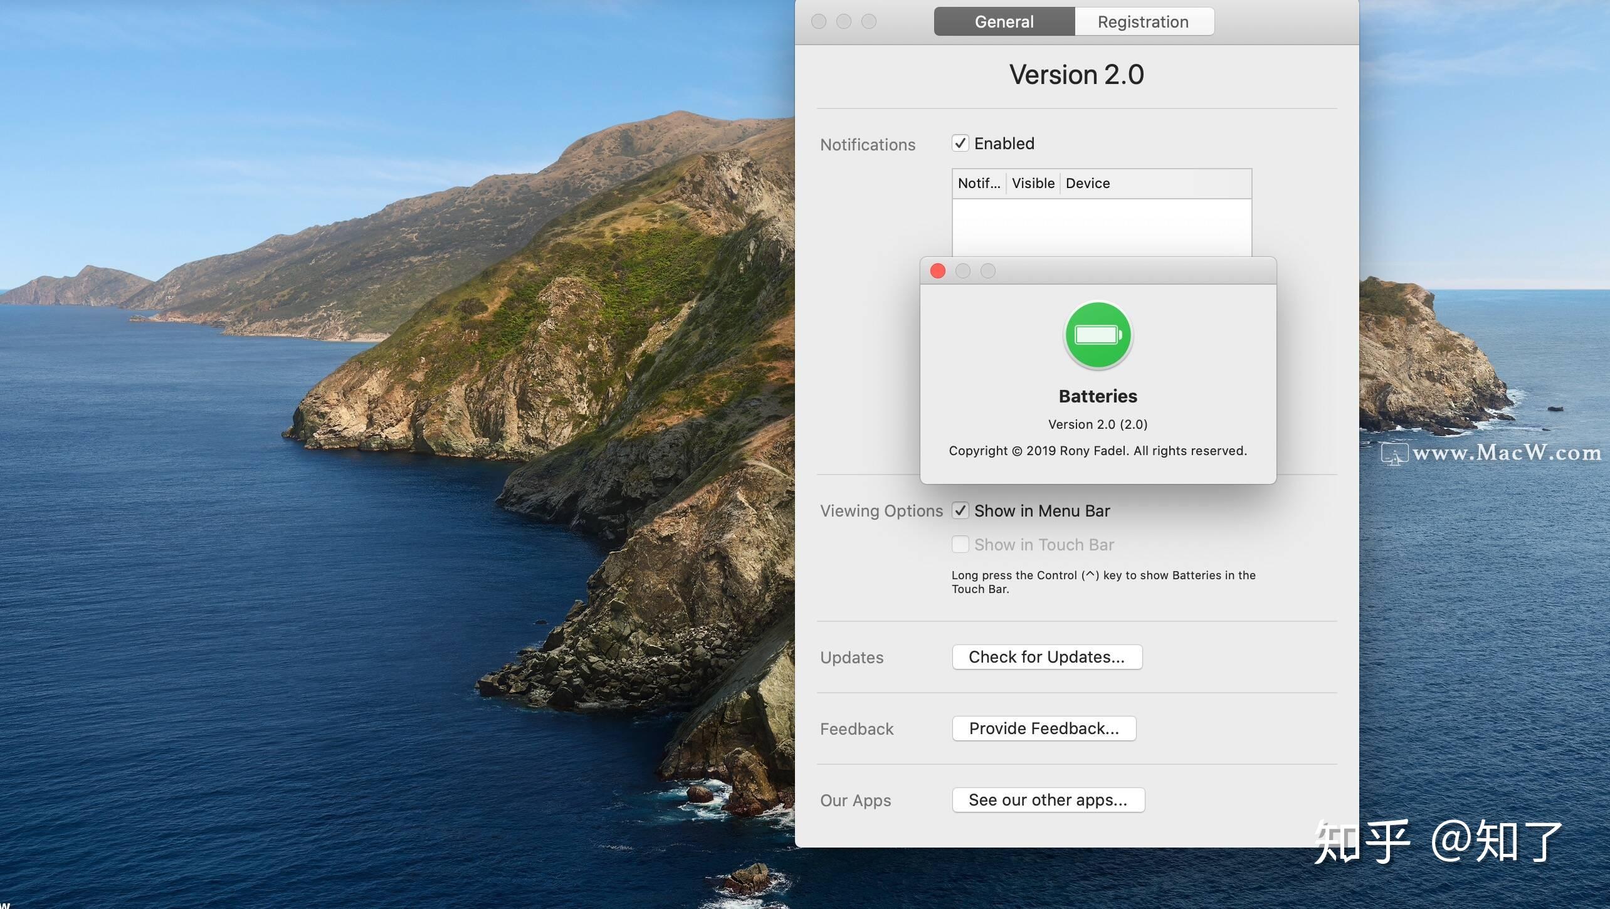Screen dimensions: 1610x909
Task: Click the Batteries version text
Action: [1098, 424]
